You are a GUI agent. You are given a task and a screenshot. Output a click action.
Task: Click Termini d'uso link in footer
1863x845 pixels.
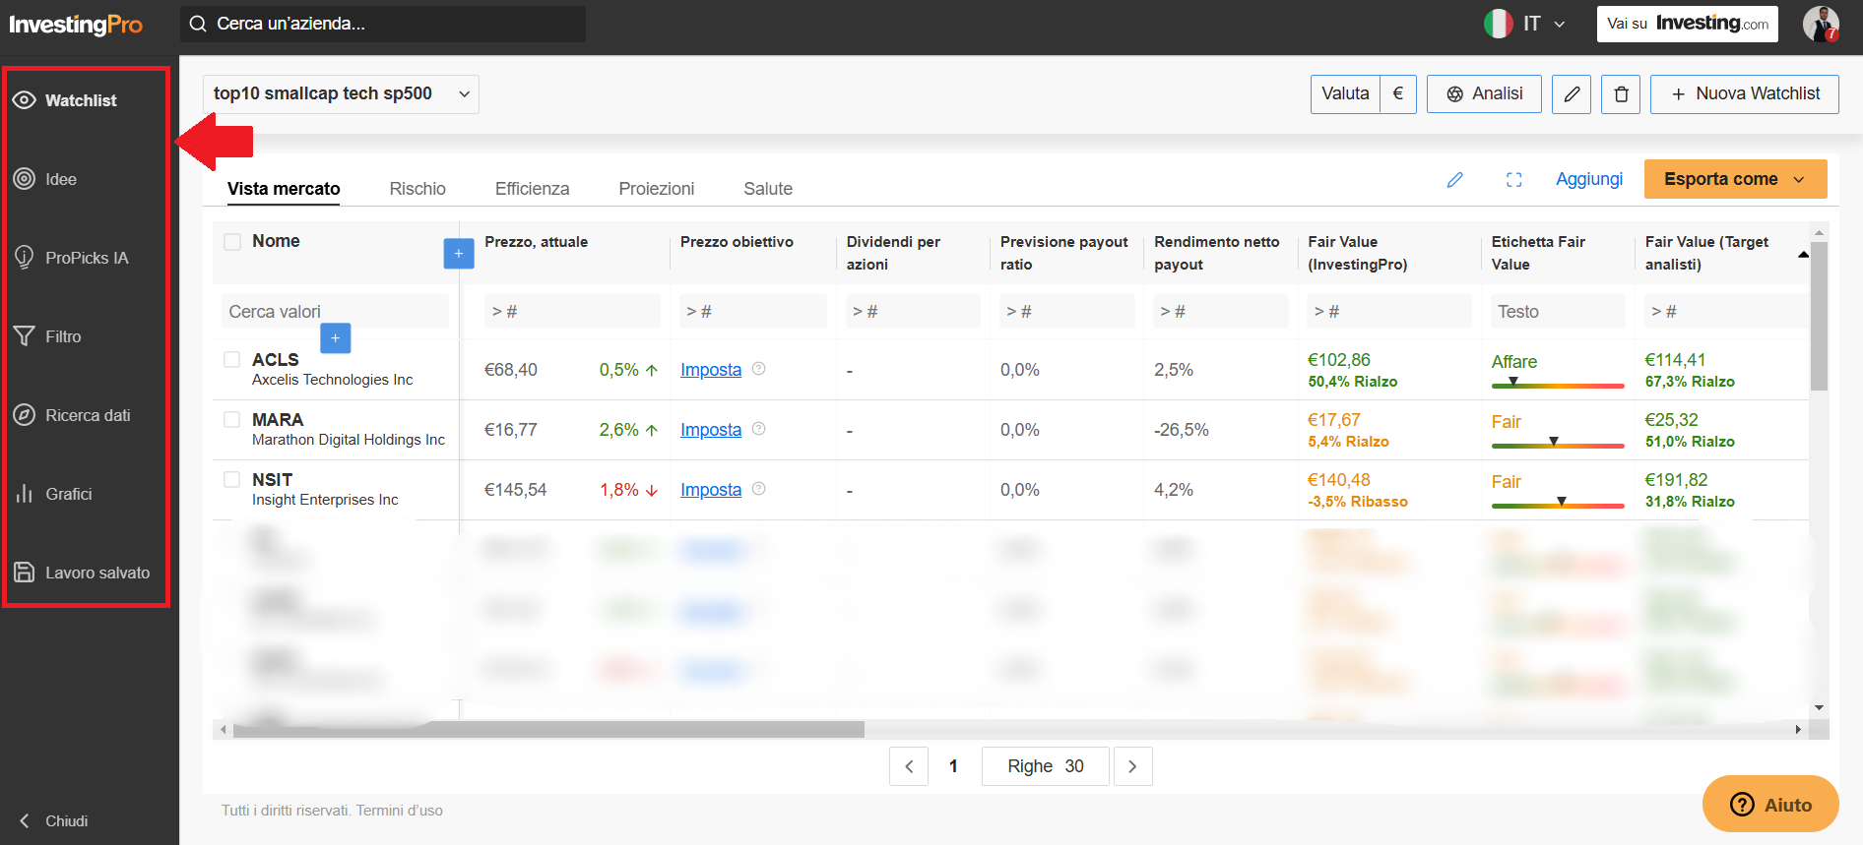click(400, 811)
